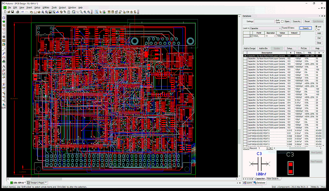Viewport: 329px width, 191px height.
Task: Select the 'or' radio button
Action: click(x=316, y=29)
